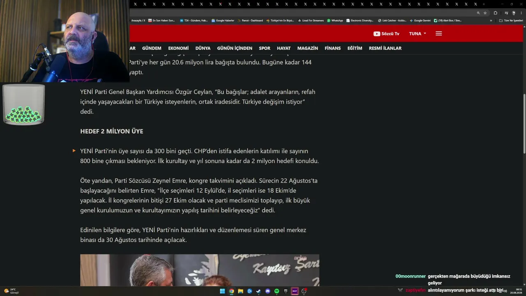Viewport: 526px width, 296px height.
Task: Open the HAYAT section
Action: click(x=284, y=48)
